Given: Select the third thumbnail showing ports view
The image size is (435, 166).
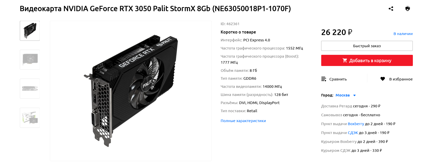Looking at the screenshot, I should pyautogui.click(x=30, y=89).
